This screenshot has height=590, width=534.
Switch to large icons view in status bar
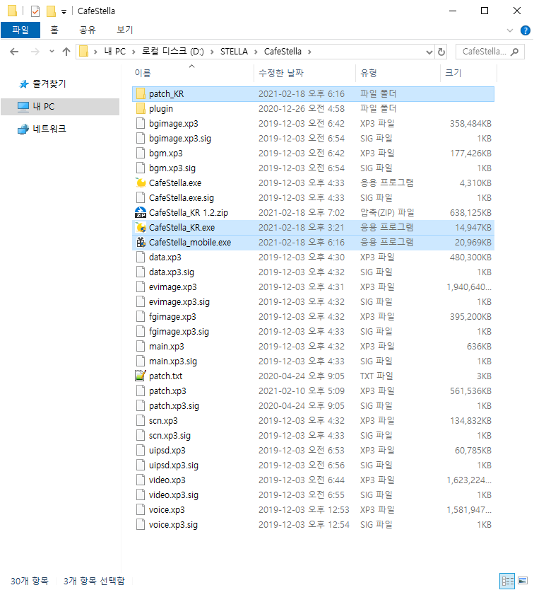[523, 581]
